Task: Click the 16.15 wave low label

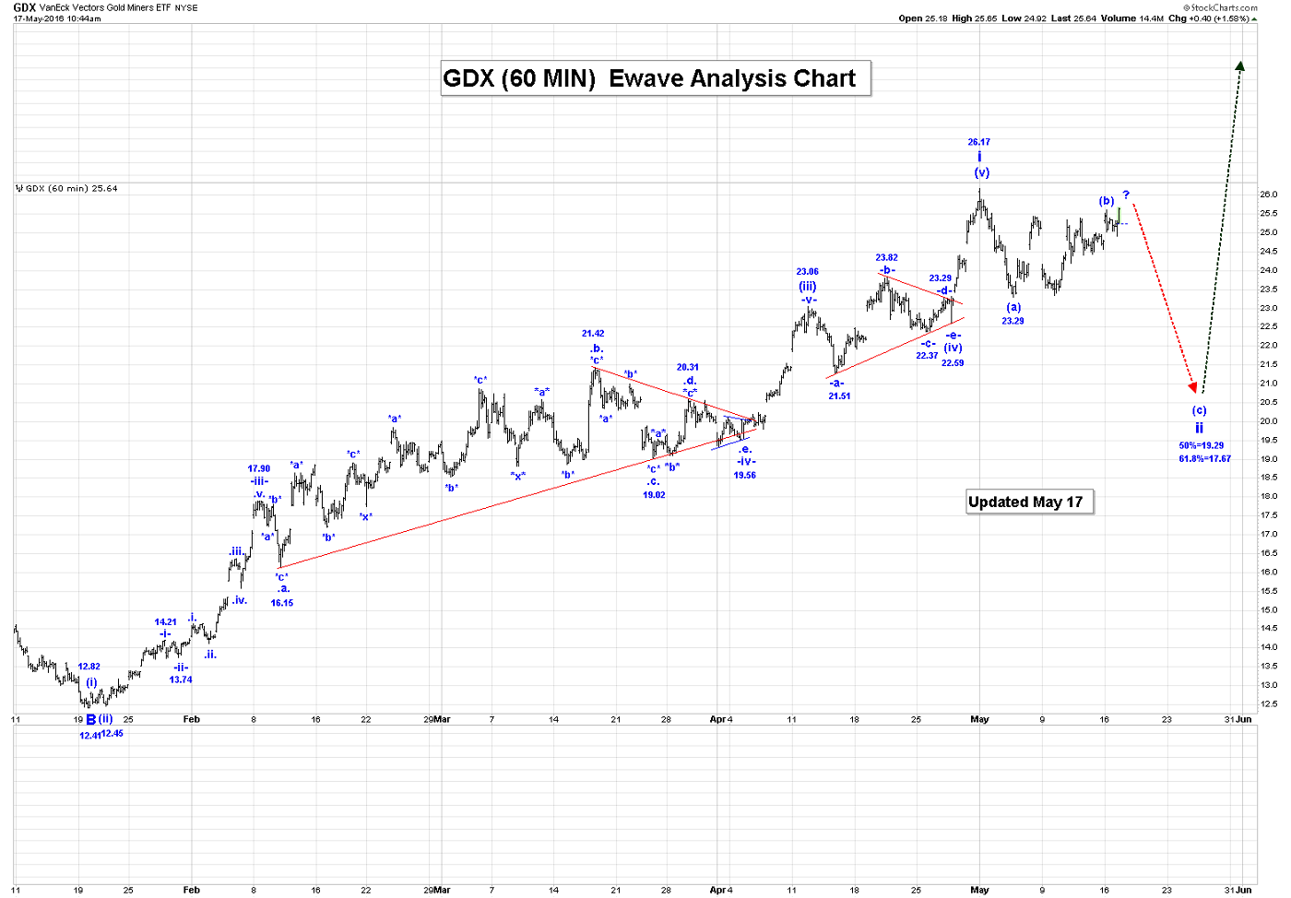Action: tap(282, 603)
